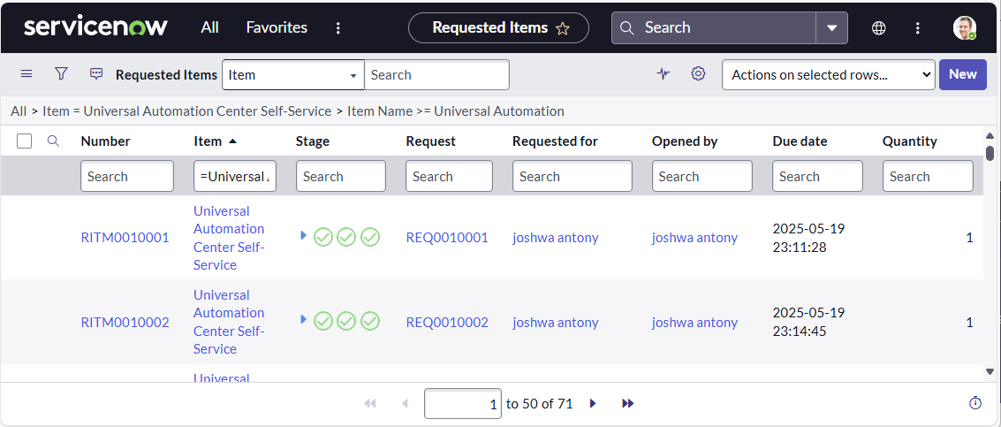
Task: Open the All navigation menu
Action: tap(209, 27)
